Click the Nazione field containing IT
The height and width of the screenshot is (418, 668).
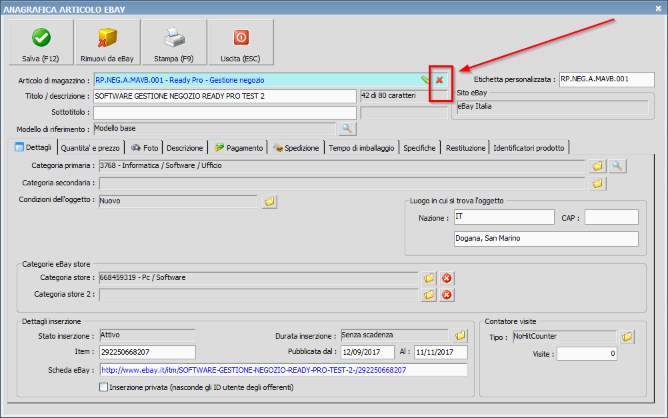(504, 217)
